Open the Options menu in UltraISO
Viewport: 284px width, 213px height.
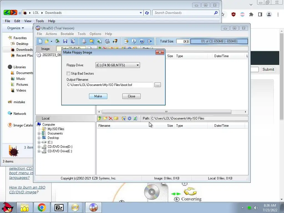click(x=95, y=34)
